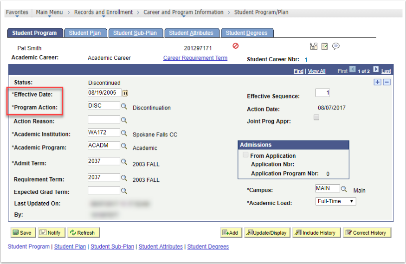Switch to the Student Attributes tab
The width and height of the screenshot is (406, 264).
(x=192, y=33)
